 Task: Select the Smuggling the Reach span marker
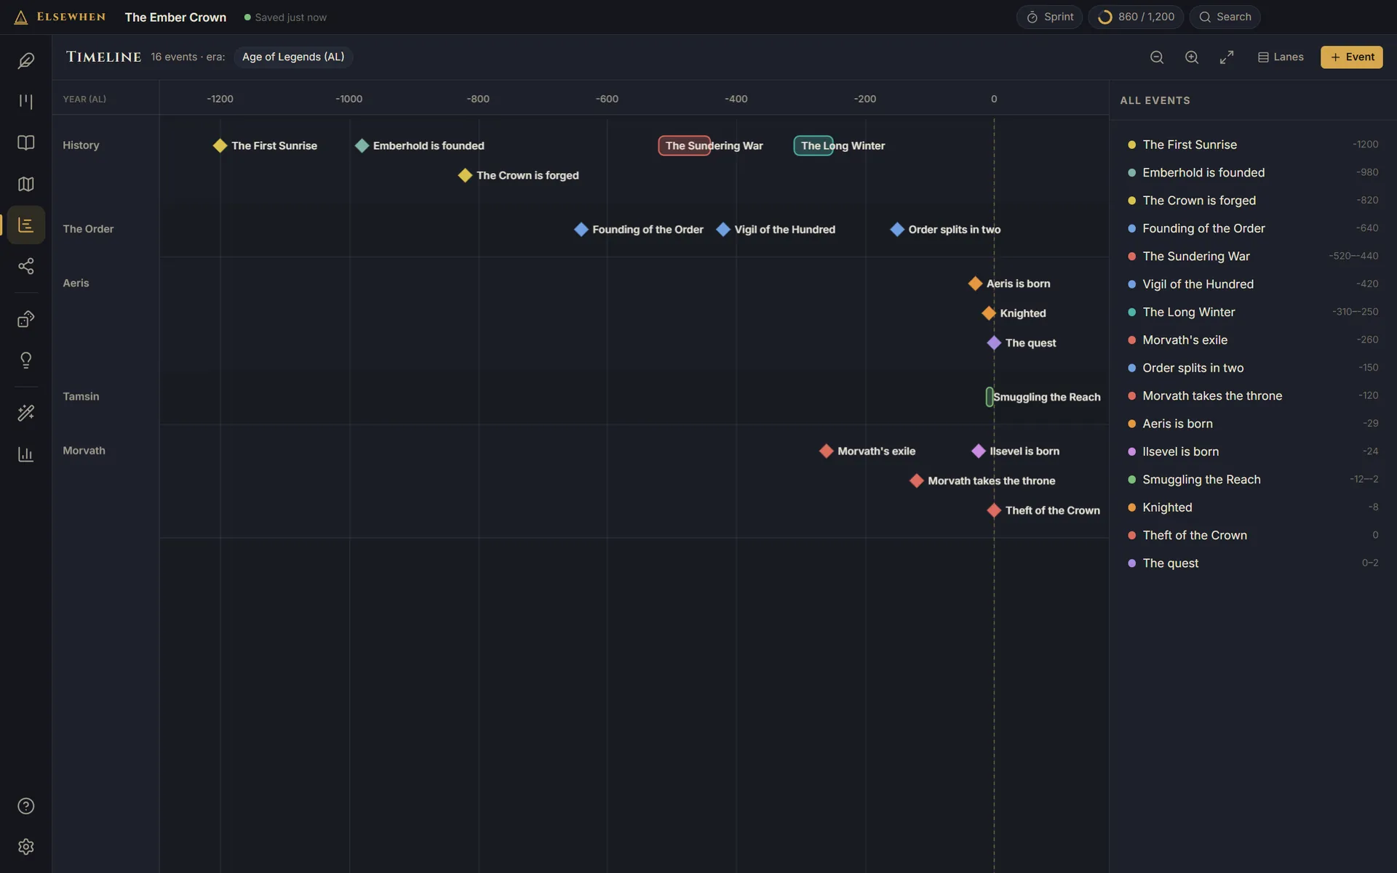pos(990,397)
